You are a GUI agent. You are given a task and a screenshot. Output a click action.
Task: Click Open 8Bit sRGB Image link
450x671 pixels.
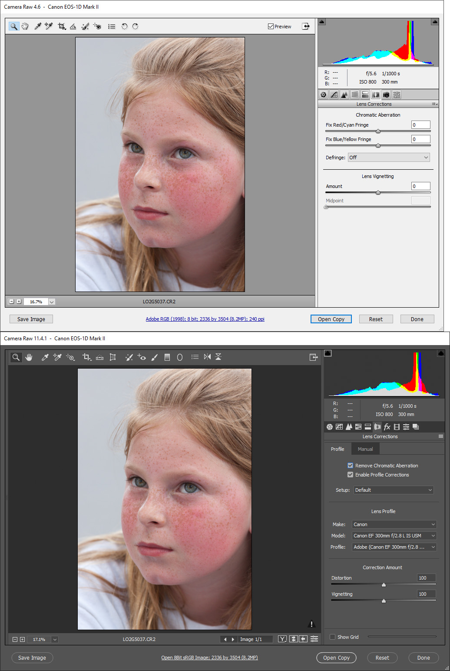pos(209,658)
